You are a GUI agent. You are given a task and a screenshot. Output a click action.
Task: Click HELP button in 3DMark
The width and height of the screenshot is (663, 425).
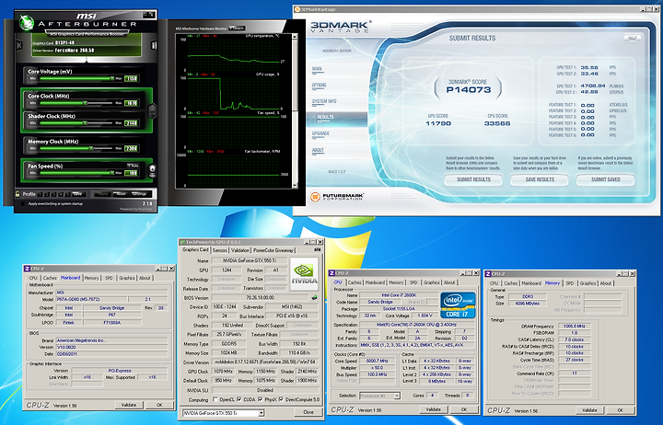[x=632, y=38]
